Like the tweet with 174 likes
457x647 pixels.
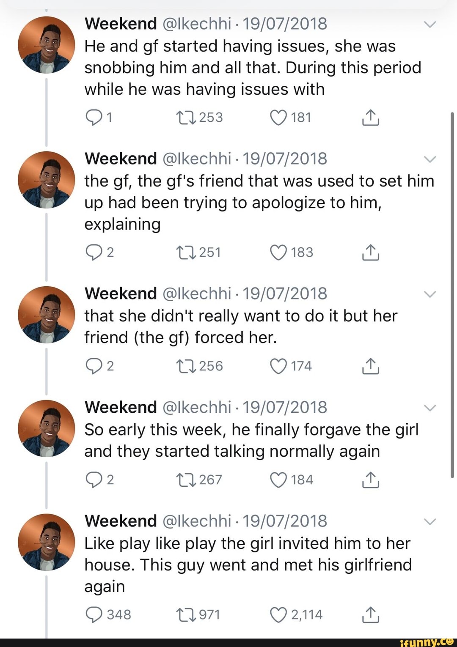[x=278, y=366]
